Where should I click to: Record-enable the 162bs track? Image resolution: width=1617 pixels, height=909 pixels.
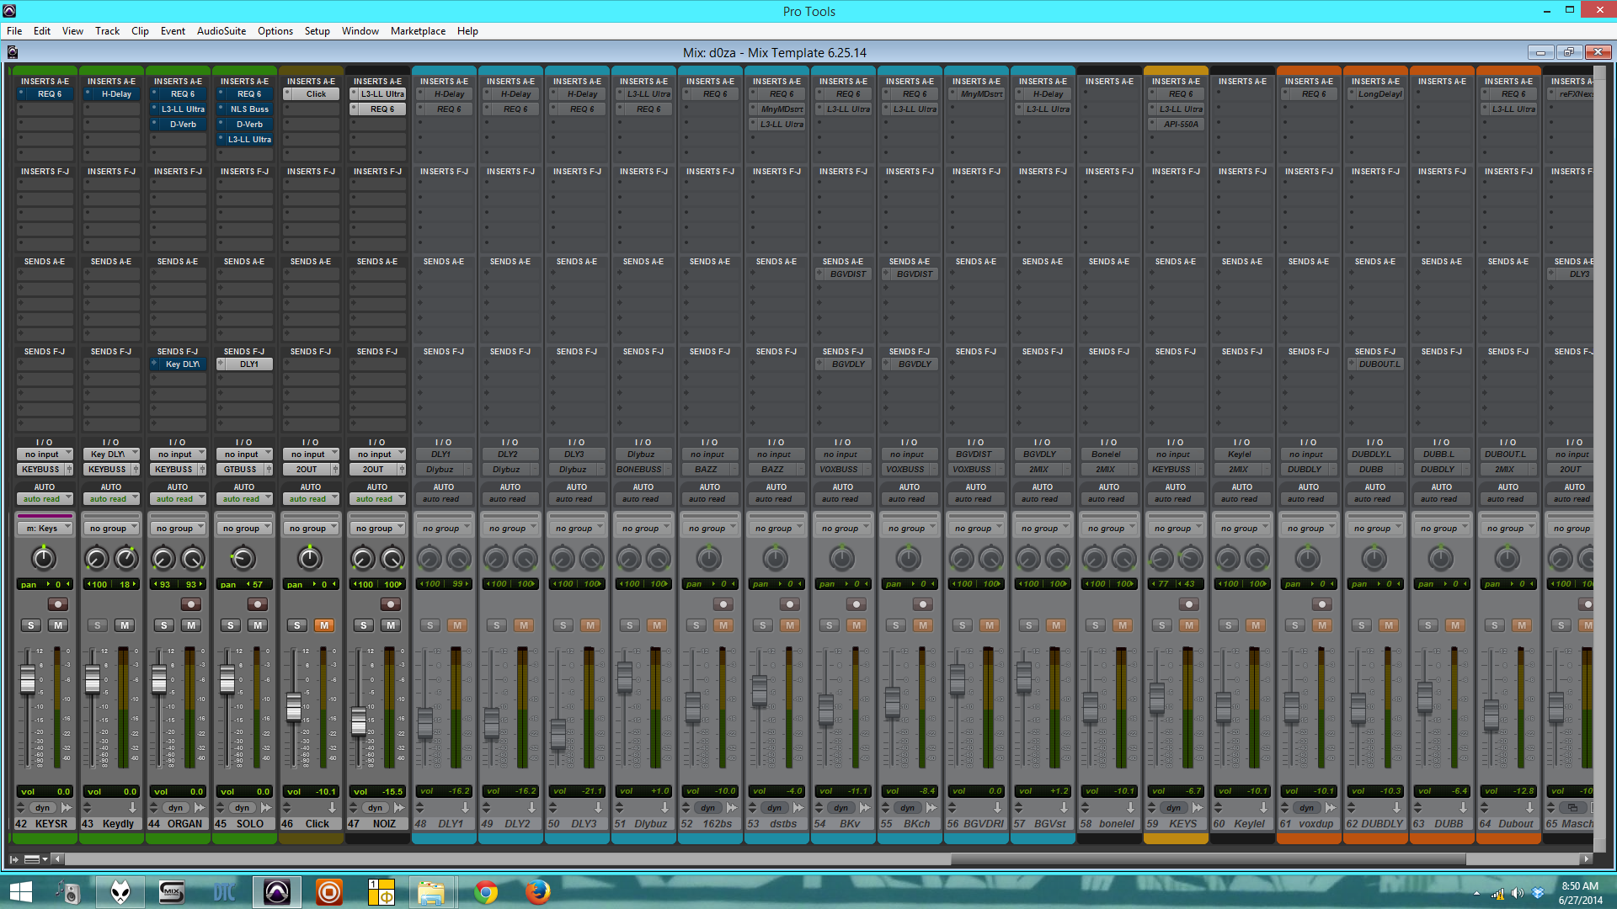point(723,604)
